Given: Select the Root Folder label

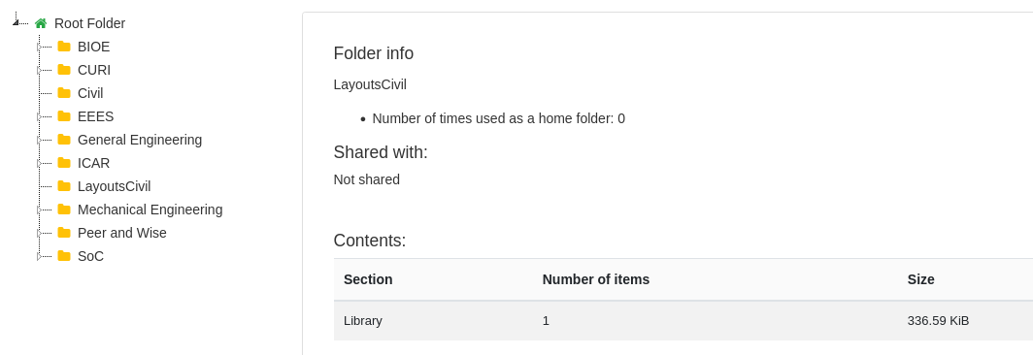Looking at the screenshot, I should tap(89, 23).
